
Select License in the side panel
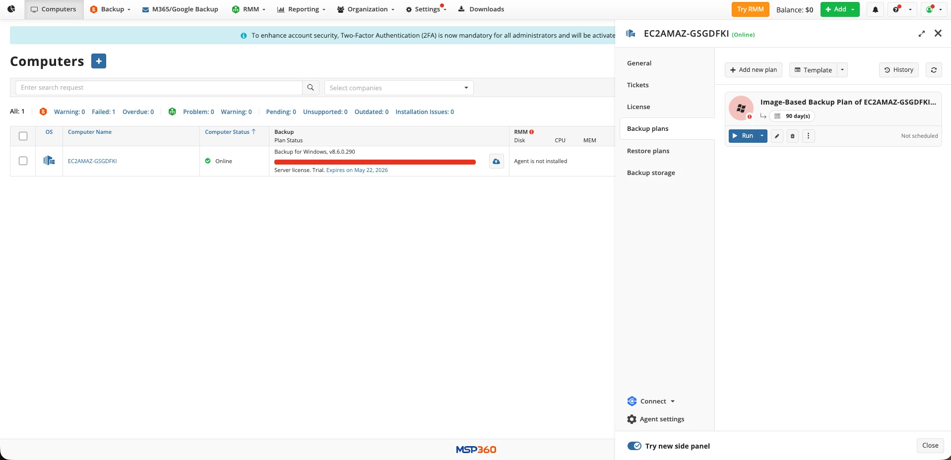[x=638, y=107]
